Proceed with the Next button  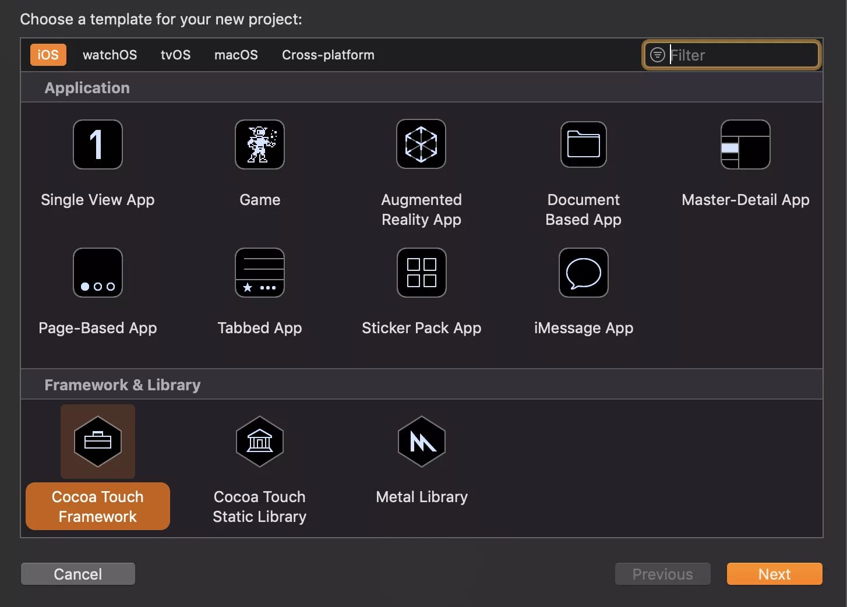click(775, 574)
